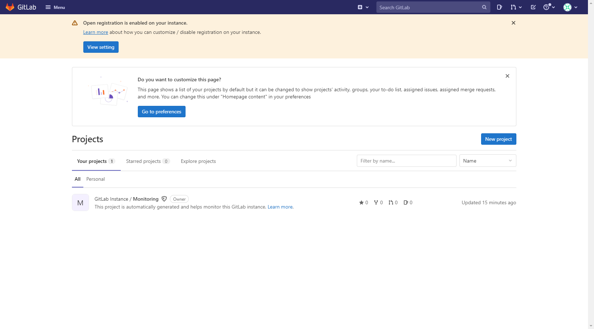Open the To-Do List icon
Viewport: 594px width, 329px height.
point(533,7)
